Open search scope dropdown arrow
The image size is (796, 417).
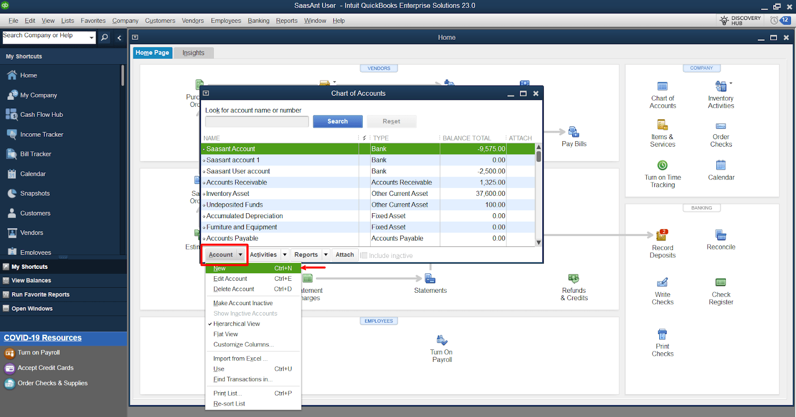point(91,37)
